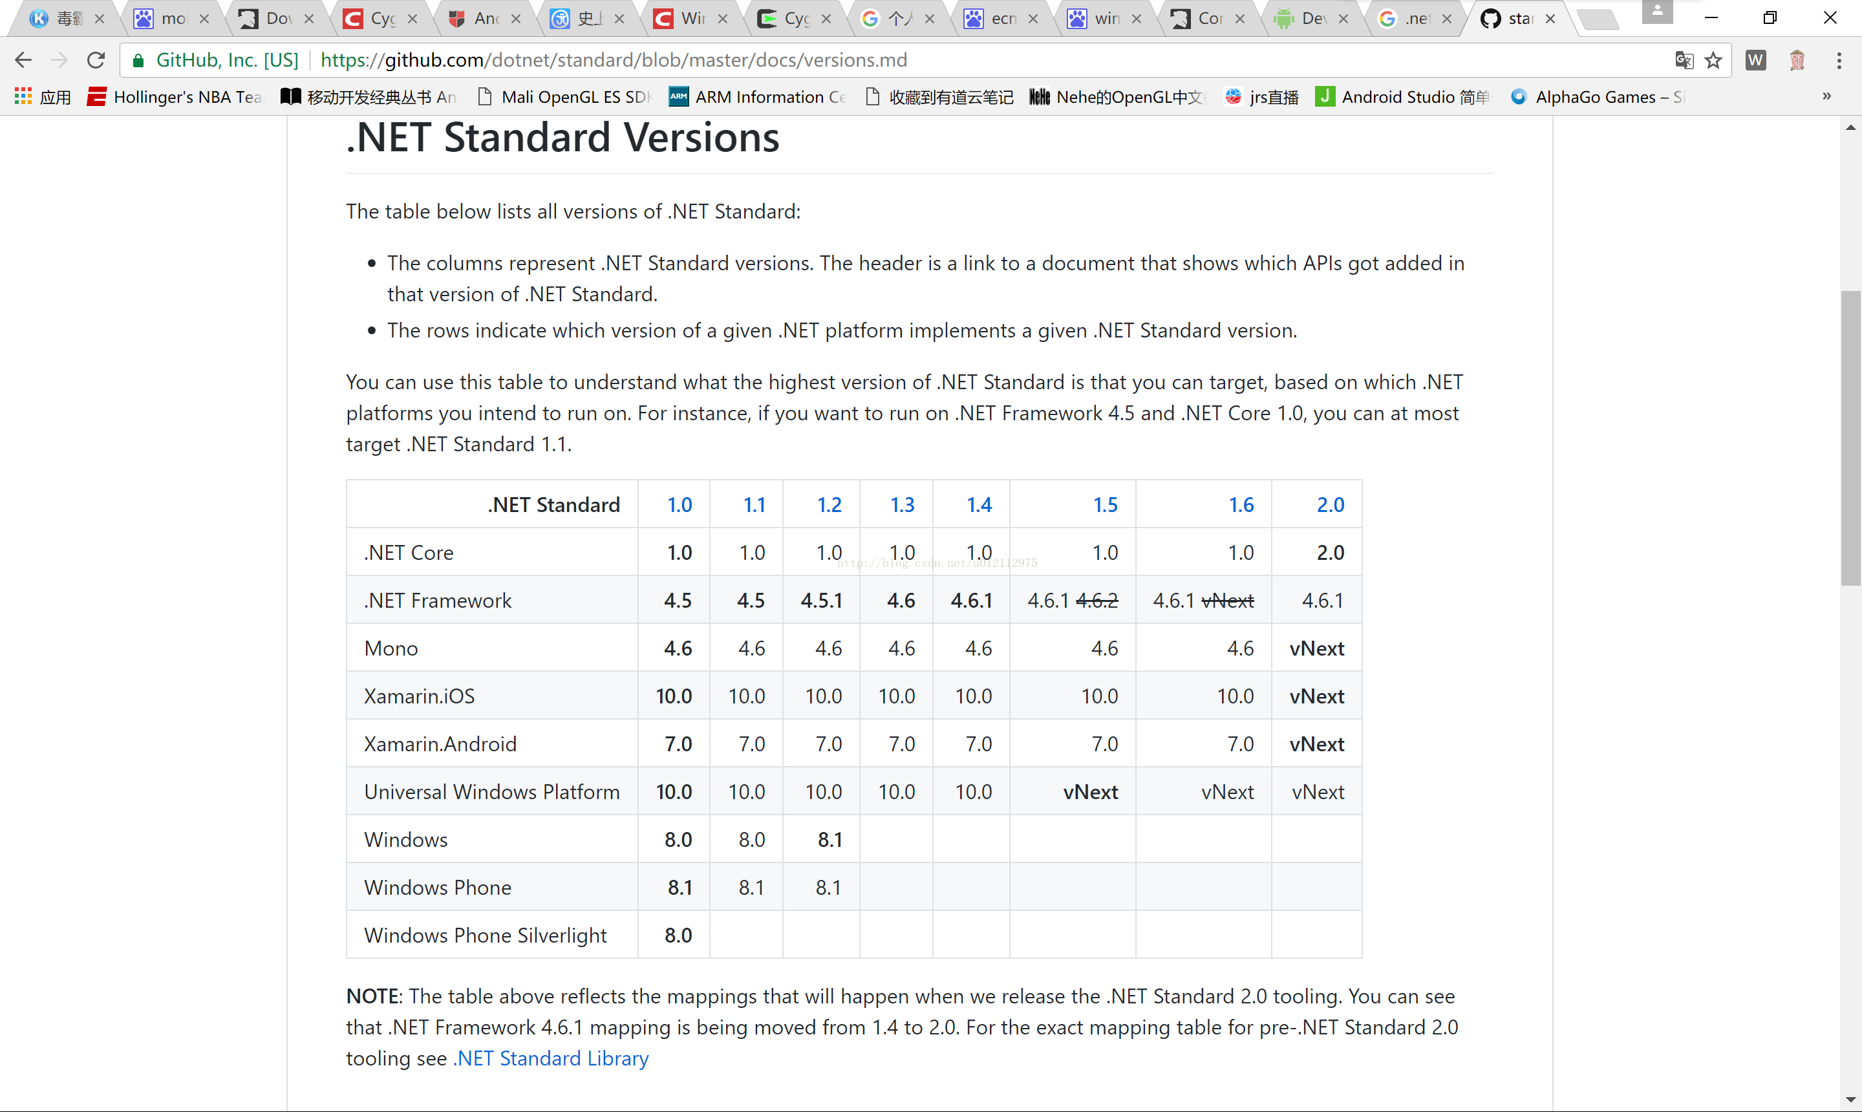Open .NET Standard 2.0 header link
Image resolution: width=1862 pixels, height=1112 pixels.
pos(1331,505)
